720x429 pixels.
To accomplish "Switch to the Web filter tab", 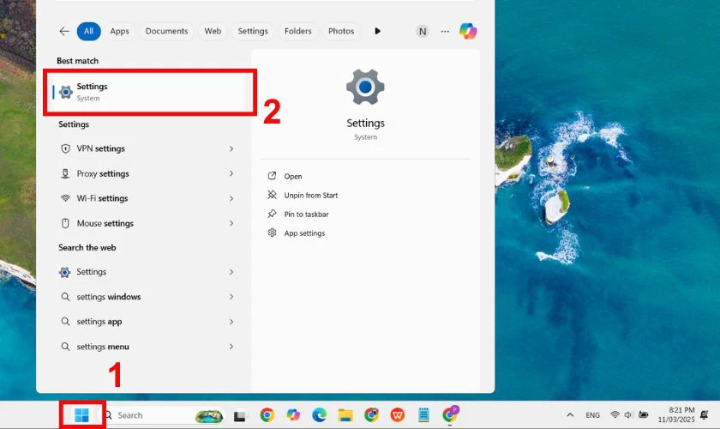I will click(213, 31).
